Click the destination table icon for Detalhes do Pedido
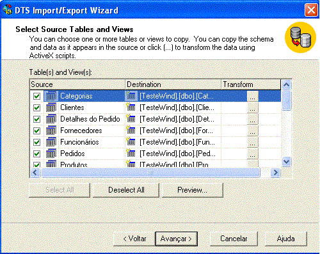Image resolution: width=320 pixels, height=254 pixels. pos(131,118)
